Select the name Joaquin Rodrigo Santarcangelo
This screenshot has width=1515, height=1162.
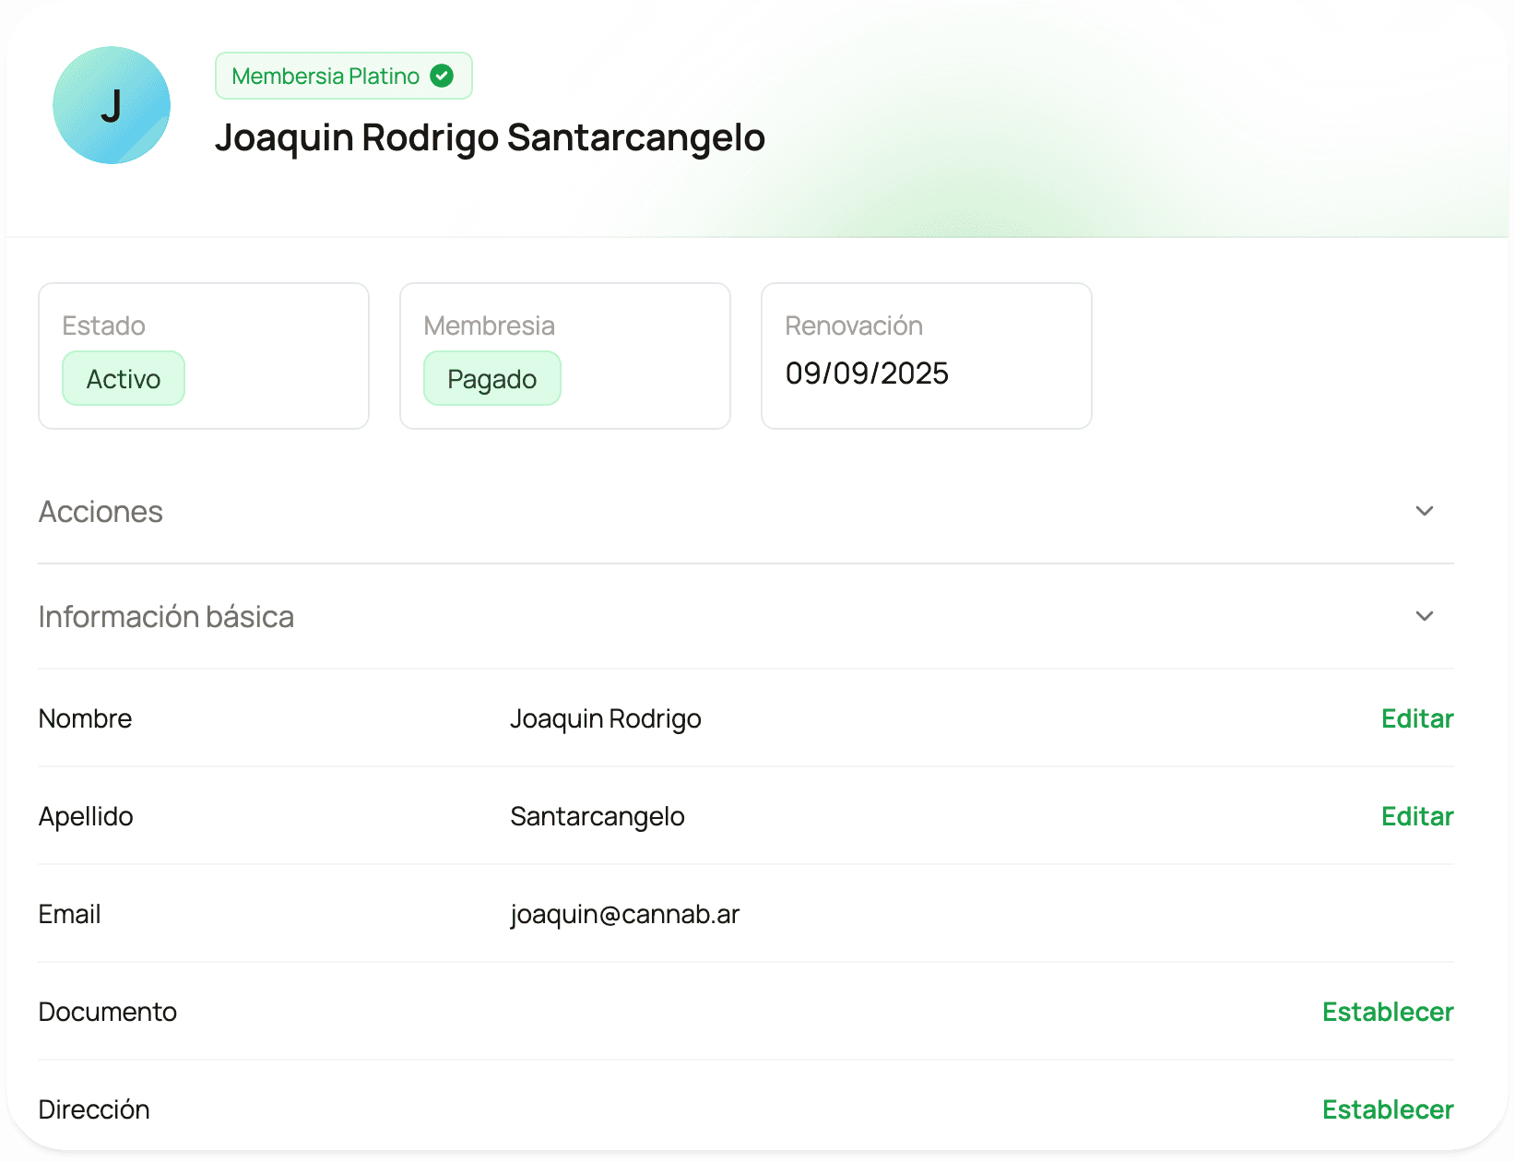point(491,136)
